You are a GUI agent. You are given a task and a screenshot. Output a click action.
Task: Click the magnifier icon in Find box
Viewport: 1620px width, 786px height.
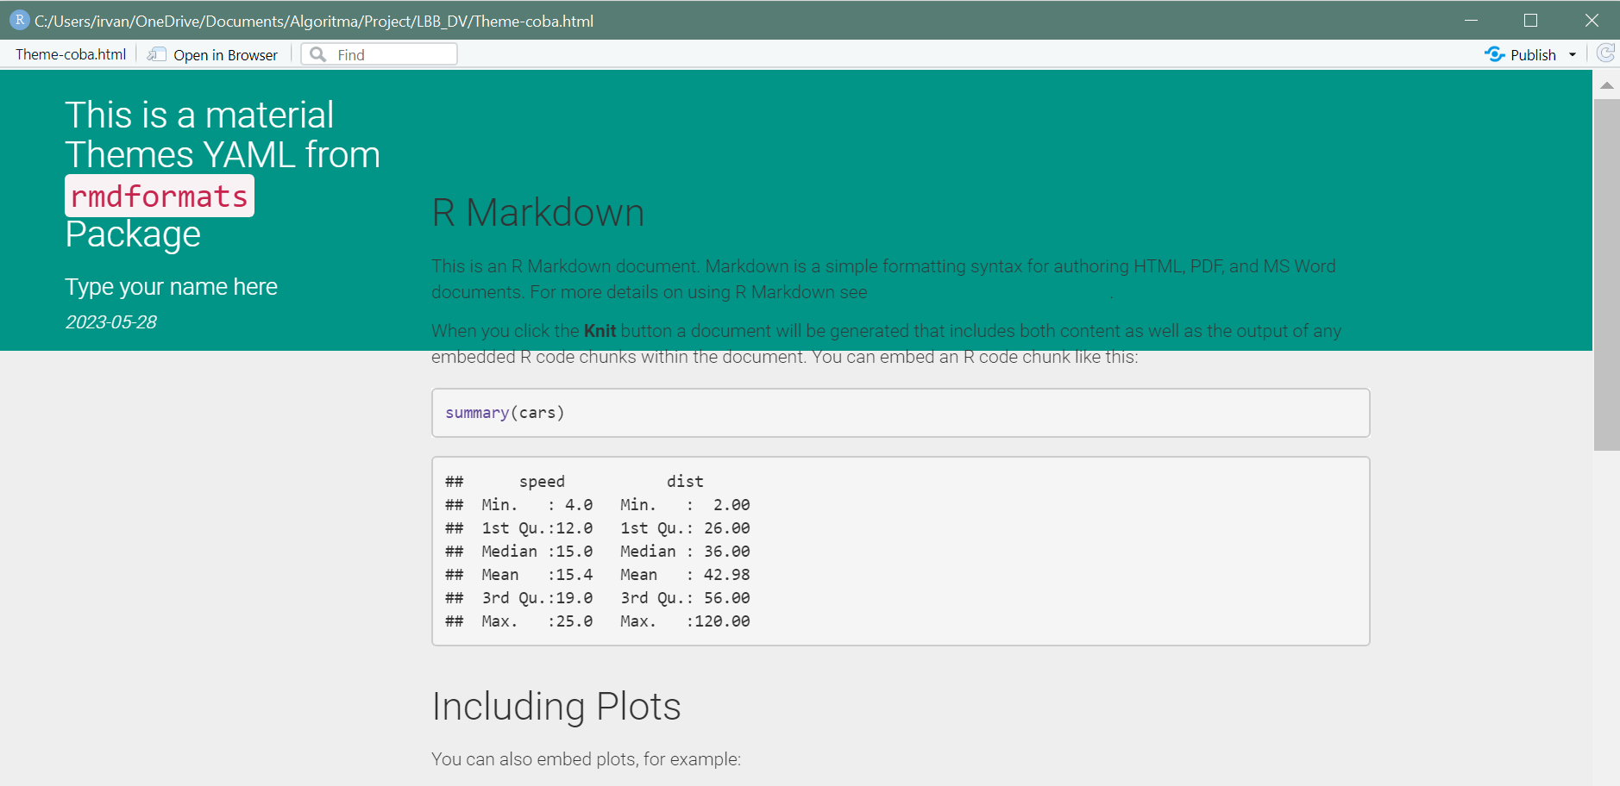(318, 54)
